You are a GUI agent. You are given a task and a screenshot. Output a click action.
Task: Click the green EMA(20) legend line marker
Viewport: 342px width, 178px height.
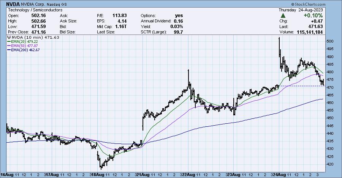click(x=9, y=41)
